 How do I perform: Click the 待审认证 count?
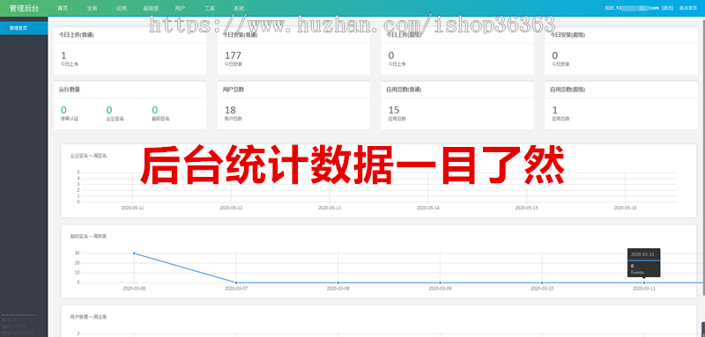63,110
